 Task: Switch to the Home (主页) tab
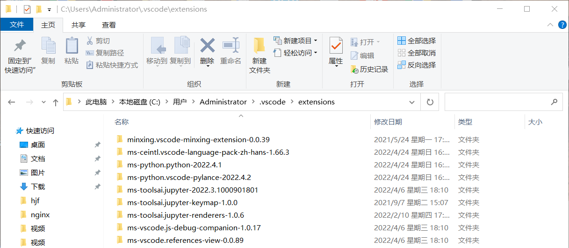[x=48, y=25]
